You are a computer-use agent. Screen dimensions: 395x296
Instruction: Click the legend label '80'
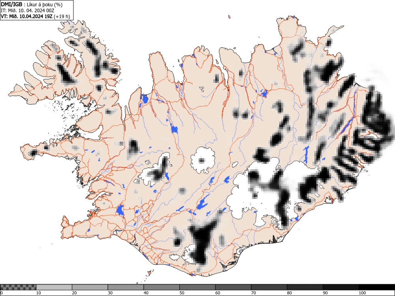coord(289,293)
